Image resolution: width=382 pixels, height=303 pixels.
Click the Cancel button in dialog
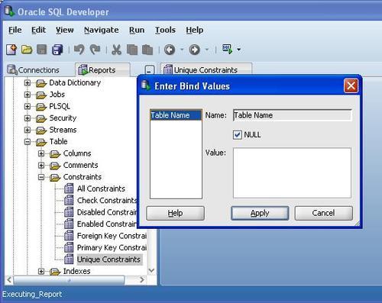[x=323, y=213]
